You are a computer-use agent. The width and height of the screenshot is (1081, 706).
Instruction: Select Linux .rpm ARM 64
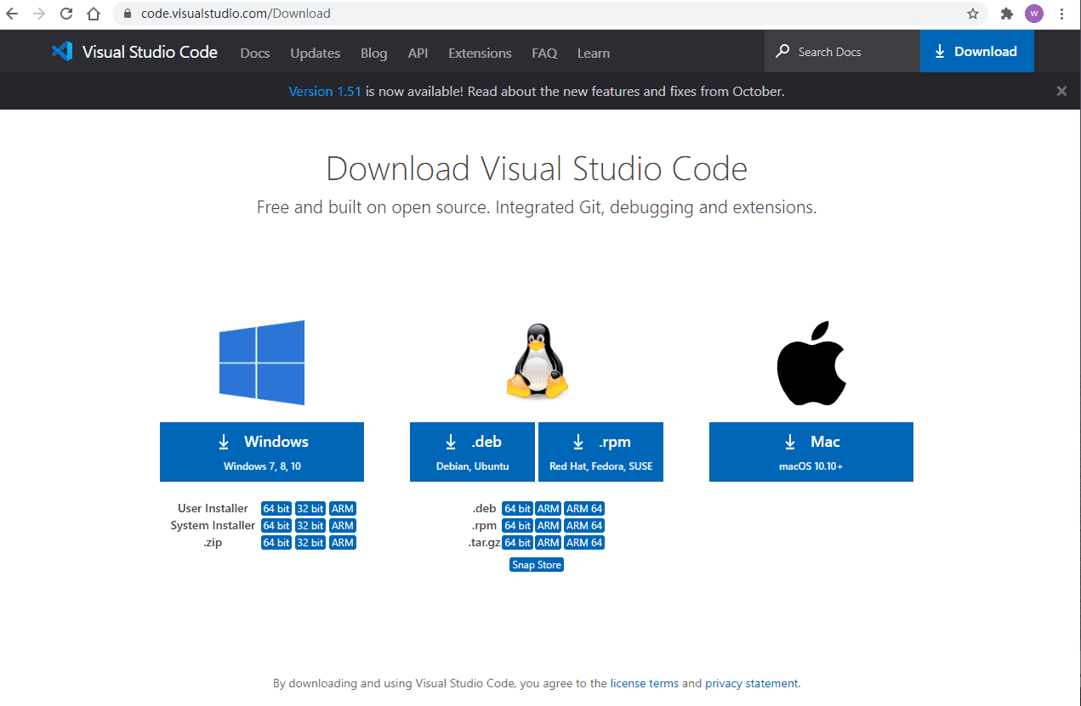[584, 526]
